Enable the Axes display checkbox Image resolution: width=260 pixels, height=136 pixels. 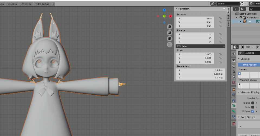(x=253, y=107)
